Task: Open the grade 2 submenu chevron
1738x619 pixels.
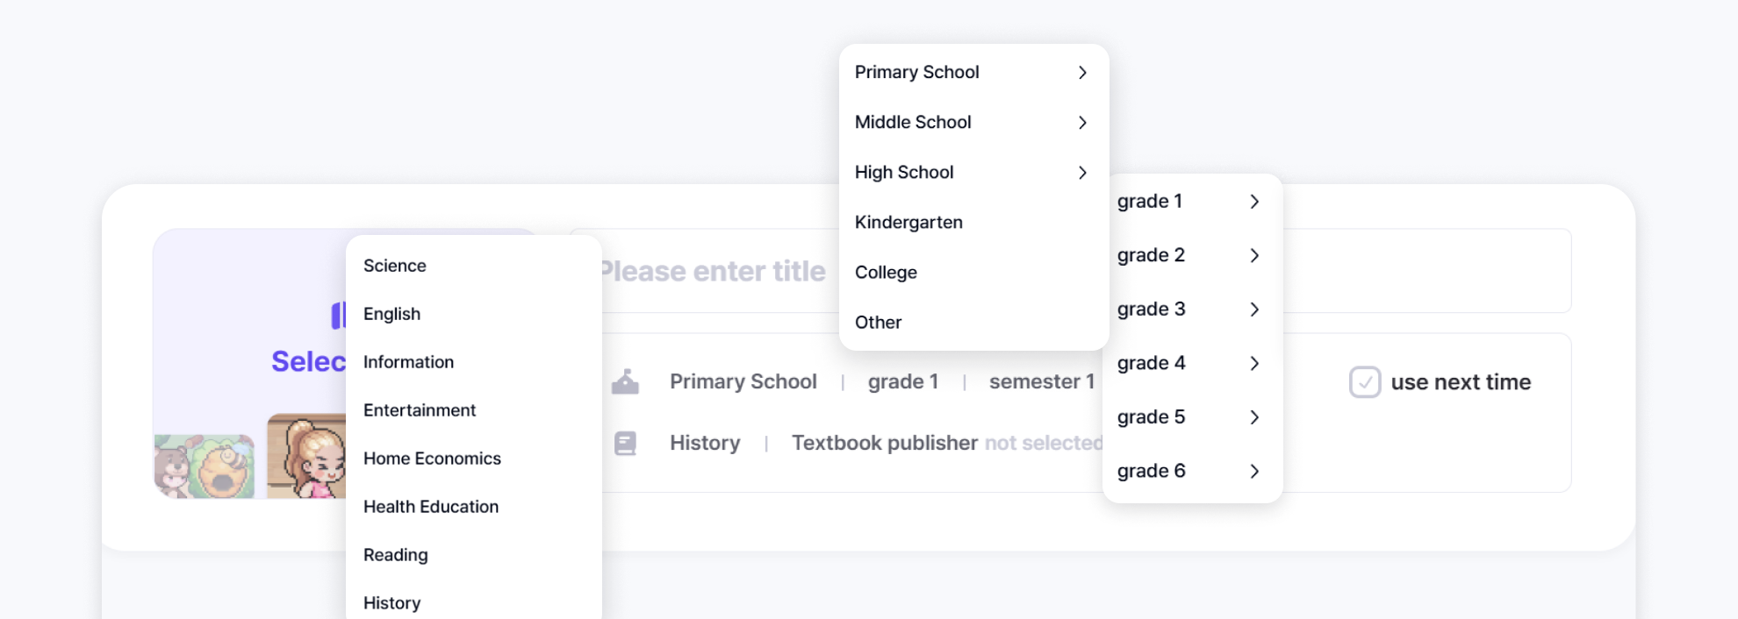Action: (1254, 255)
